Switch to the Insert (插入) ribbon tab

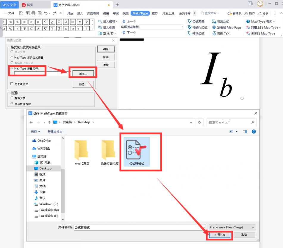click(x=80, y=13)
